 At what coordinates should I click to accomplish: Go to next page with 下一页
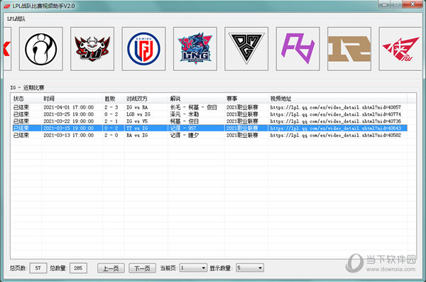coord(143,268)
